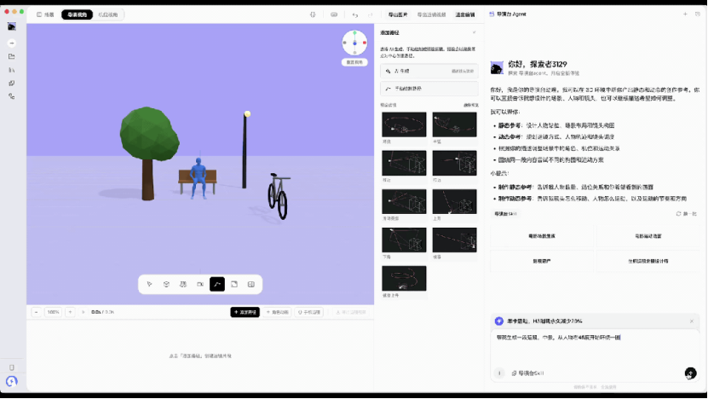Switch to the 导演视角 tab

tap(78, 14)
